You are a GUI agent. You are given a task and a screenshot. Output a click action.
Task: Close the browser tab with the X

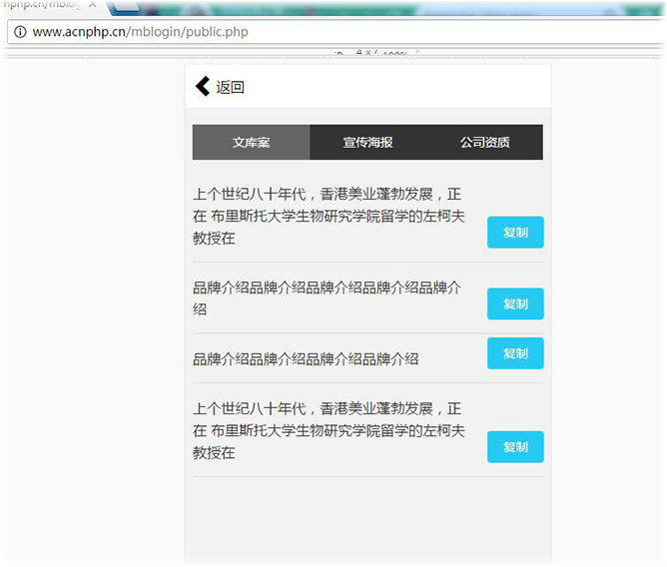pyautogui.click(x=93, y=5)
